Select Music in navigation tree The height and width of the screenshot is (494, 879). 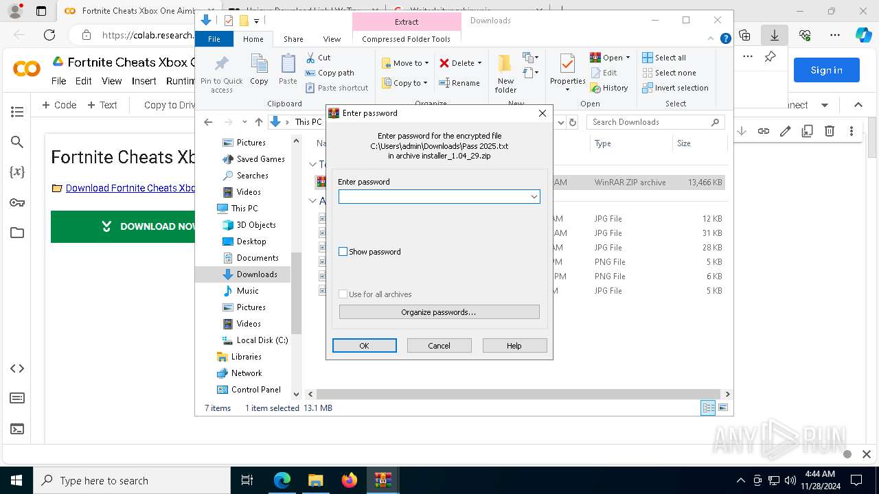[x=241, y=291]
